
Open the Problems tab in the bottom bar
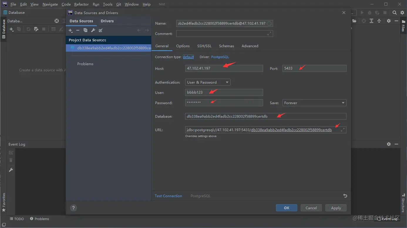point(39,219)
